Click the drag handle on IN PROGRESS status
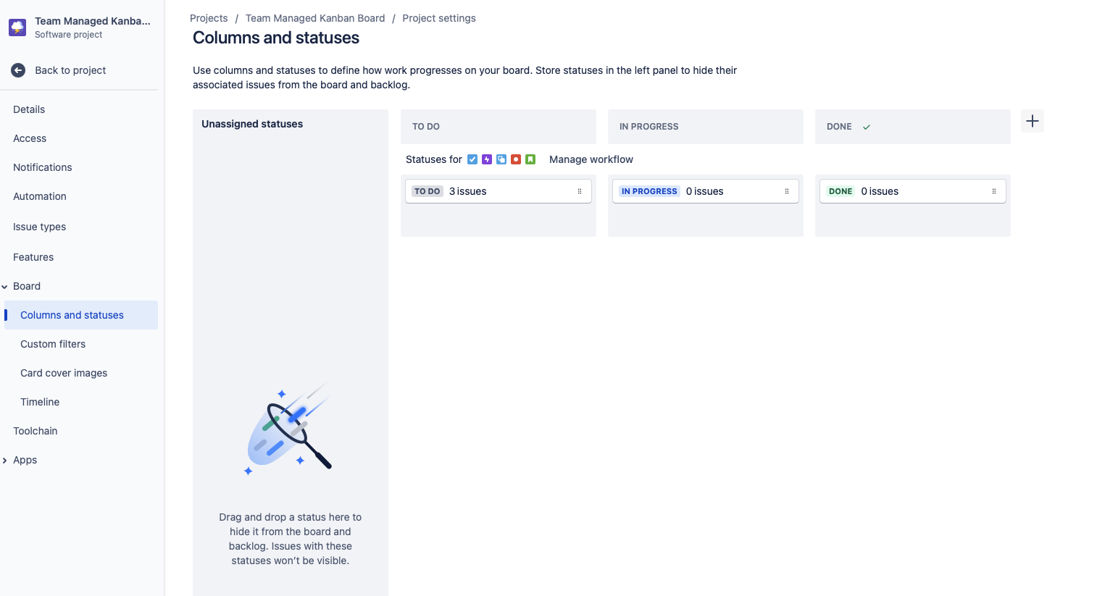The image size is (1097, 596). (787, 191)
